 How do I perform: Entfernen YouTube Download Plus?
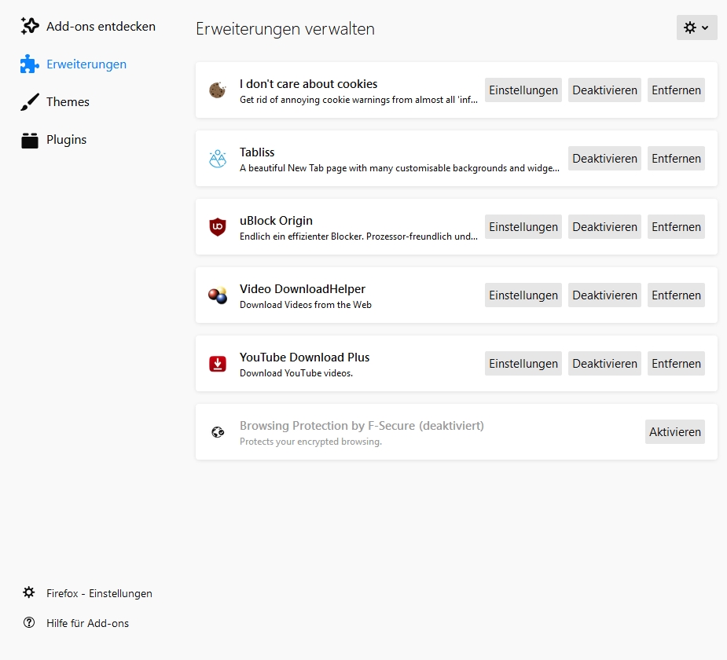pos(676,363)
